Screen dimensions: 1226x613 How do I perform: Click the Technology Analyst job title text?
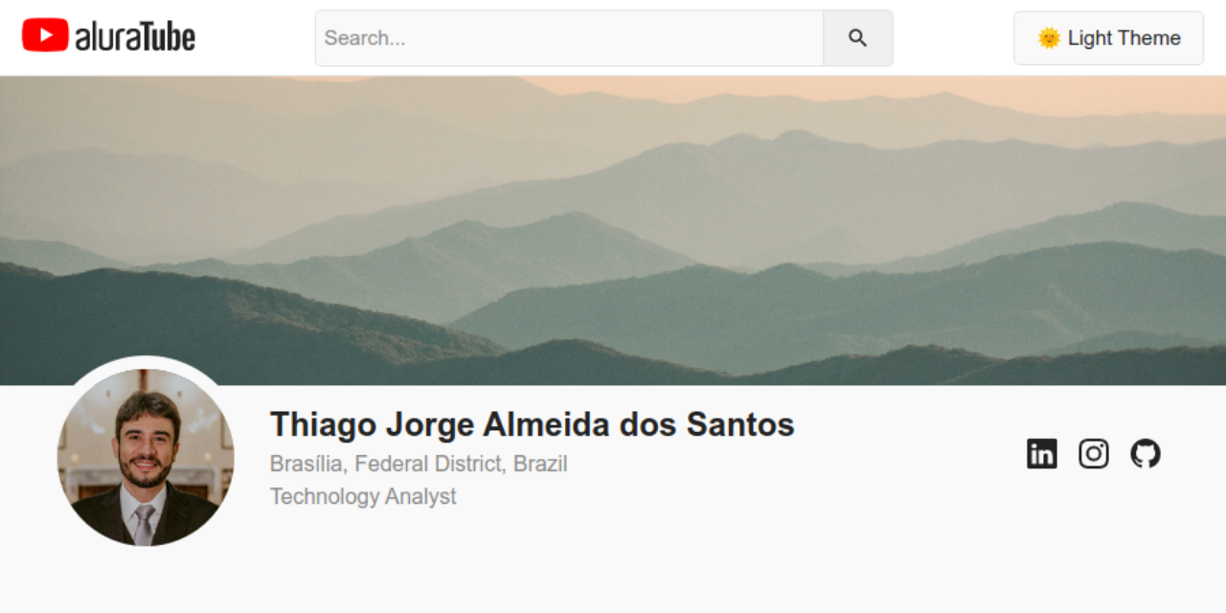tap(363, 496)
